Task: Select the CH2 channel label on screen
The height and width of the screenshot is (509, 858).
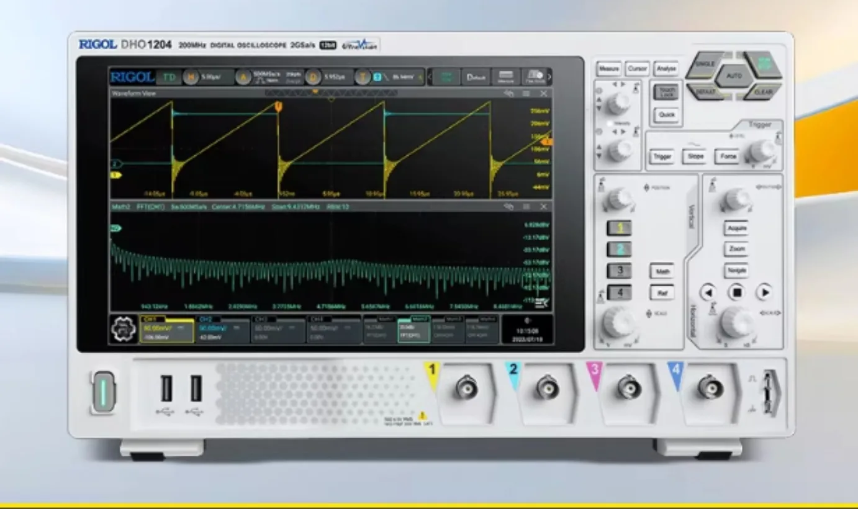Action: coord(223,329)
